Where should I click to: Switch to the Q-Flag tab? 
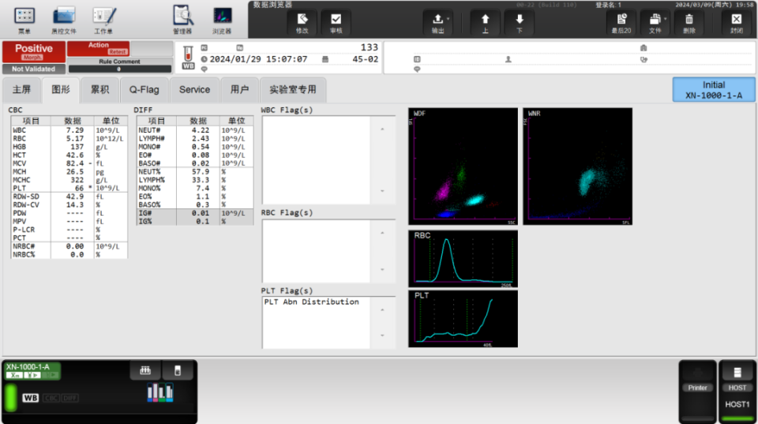(144, 89)
